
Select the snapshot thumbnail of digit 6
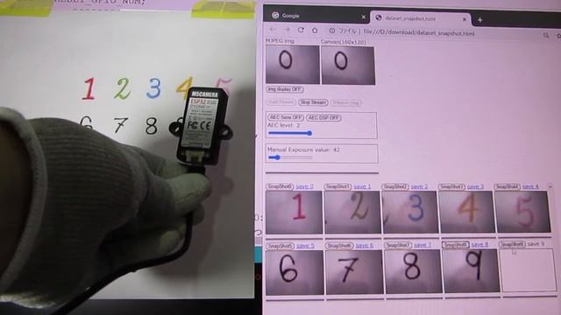pos(295,272)
